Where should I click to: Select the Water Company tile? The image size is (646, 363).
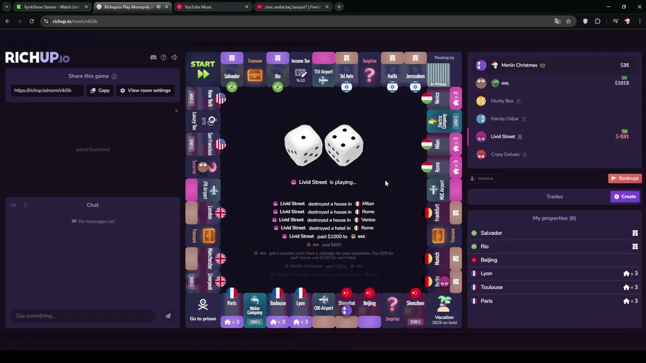coord(255,311)
